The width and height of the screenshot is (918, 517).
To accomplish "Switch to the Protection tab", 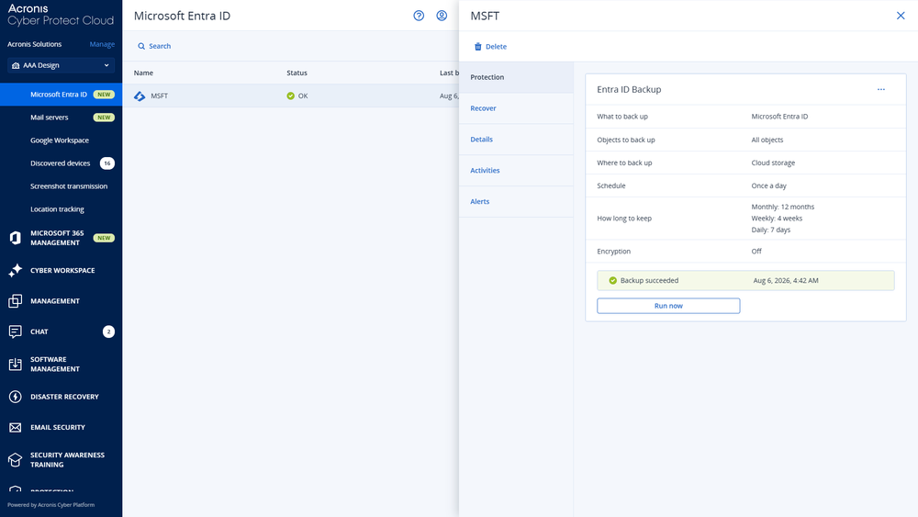I will (x=516, y=77).
